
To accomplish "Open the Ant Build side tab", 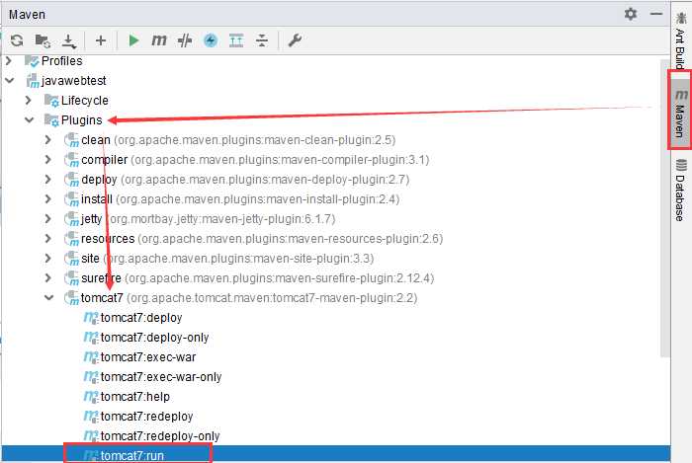I will [x=680, y=39].
